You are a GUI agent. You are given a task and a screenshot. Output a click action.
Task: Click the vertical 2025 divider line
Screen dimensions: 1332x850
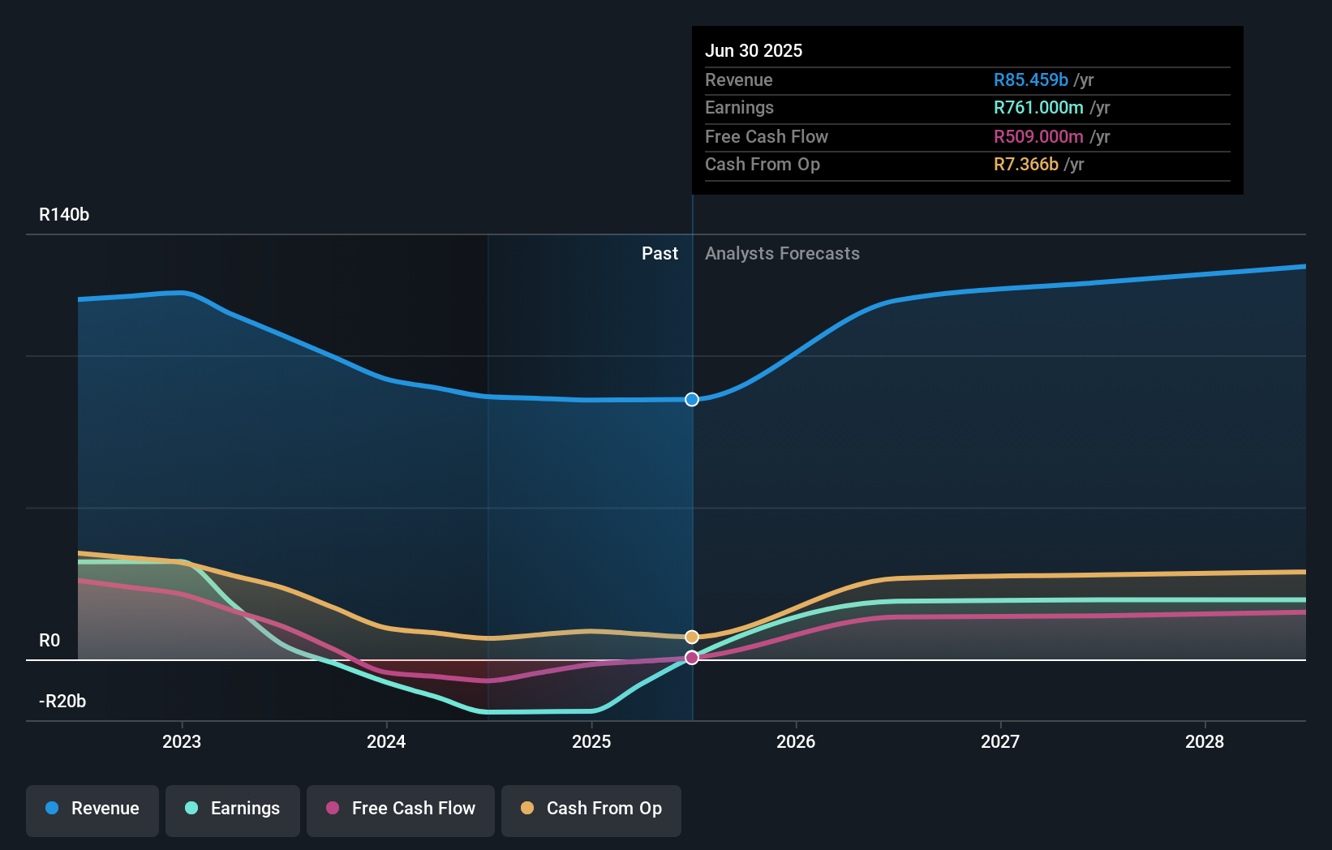point(692,487)
